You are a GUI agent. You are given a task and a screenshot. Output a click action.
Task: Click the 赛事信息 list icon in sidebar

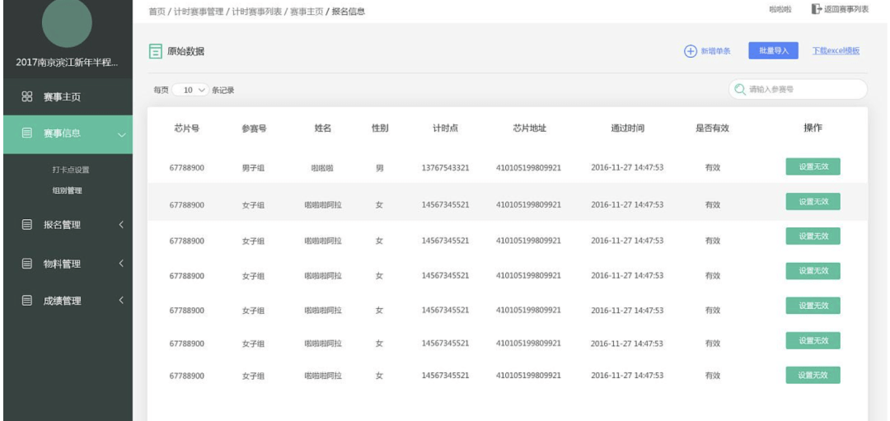(26, 133)
